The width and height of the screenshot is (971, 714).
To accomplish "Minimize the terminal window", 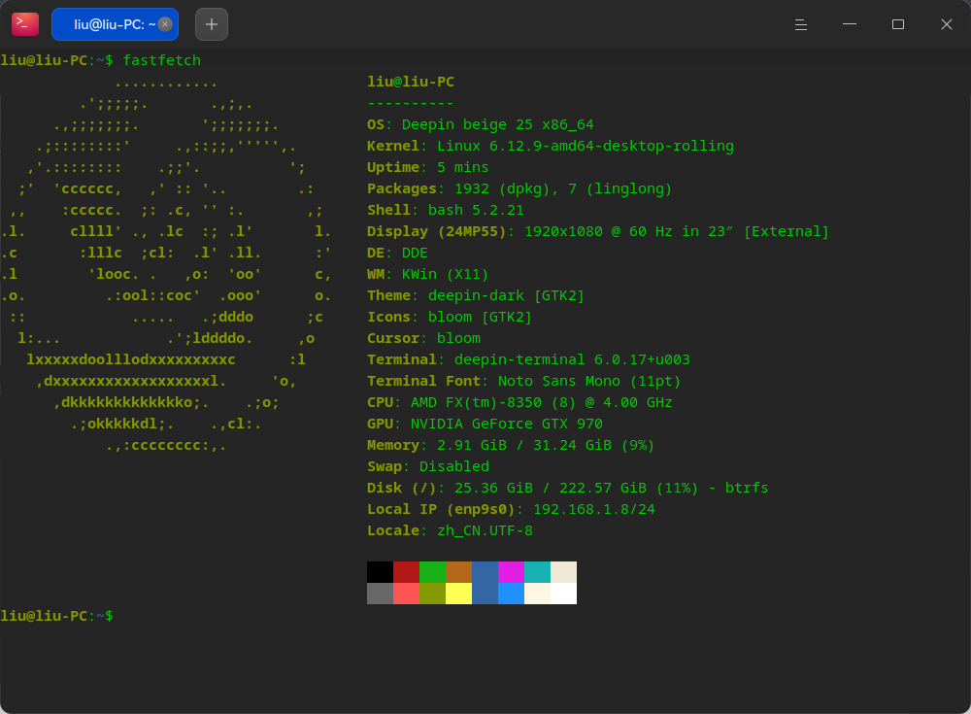I will pos(850,24).
